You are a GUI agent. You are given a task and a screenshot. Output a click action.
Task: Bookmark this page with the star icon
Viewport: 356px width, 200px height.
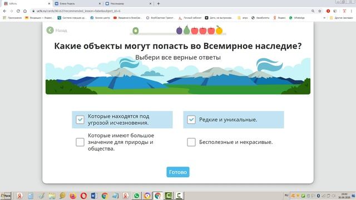[320, 11]
